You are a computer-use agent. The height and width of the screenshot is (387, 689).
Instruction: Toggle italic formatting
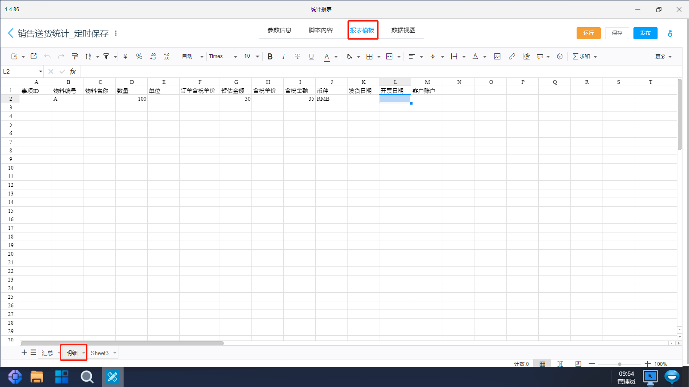pos(283,56)
